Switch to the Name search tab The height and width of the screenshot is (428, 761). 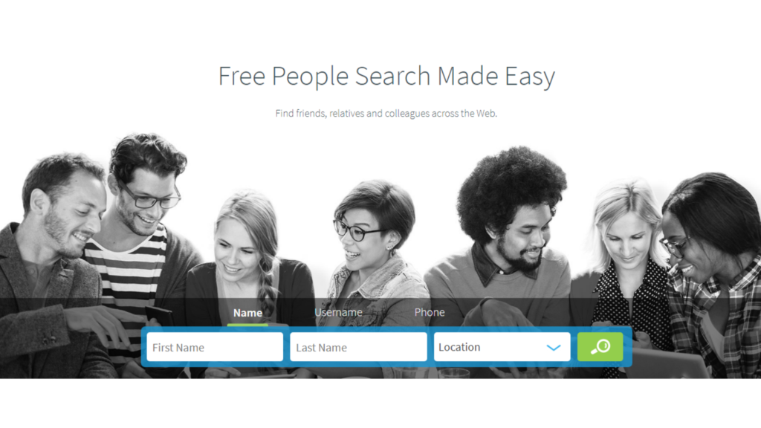click(247, 313)
